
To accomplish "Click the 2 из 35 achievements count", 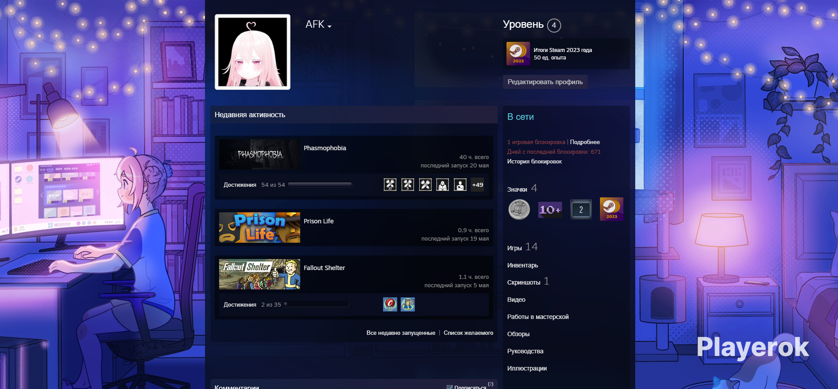I will (x=271, y=305).
